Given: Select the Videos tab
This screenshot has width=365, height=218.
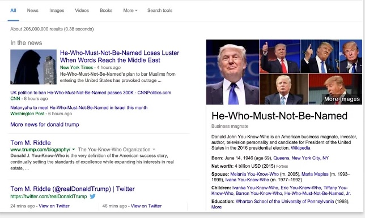Looking at the screenshot, I should pyautogui.click(x=82, y=10).
